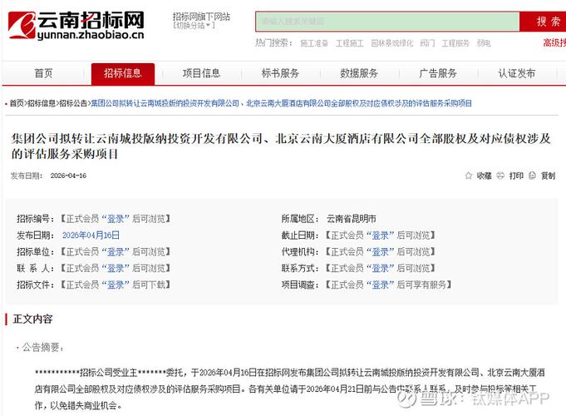The image size is (566, 416).
Task: Click the 正文内容 section heading
Action: [32, 319]
